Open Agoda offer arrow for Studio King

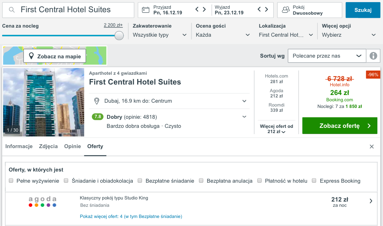pyautogui.click(x=371, y=201)
